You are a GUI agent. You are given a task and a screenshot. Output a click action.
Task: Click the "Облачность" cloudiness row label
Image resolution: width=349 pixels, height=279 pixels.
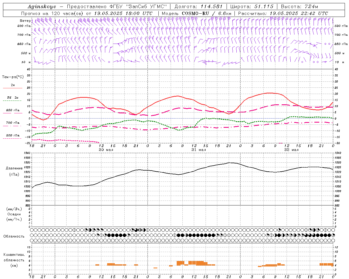tap(14, 236)
